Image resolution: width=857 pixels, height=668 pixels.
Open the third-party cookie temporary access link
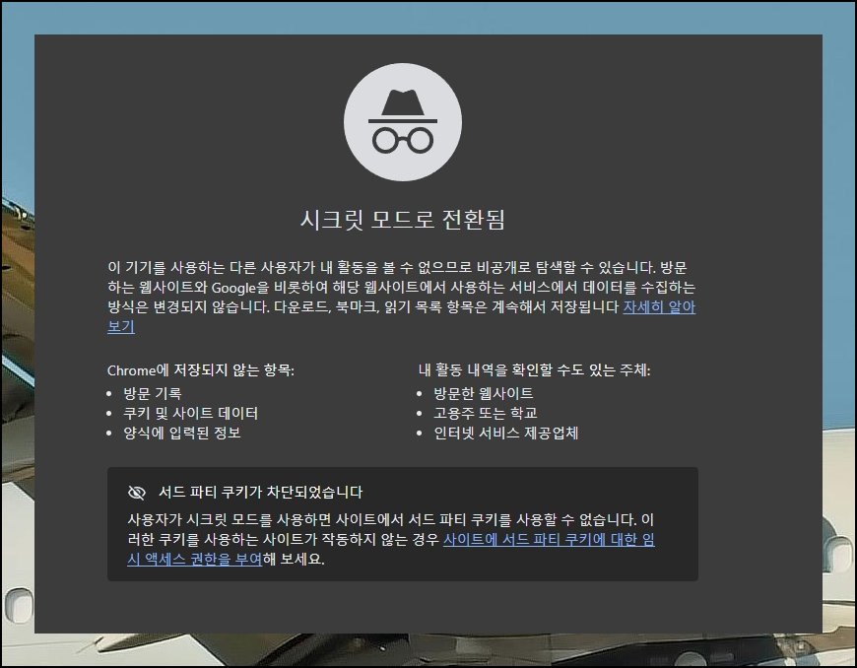(x=549, y=540)
